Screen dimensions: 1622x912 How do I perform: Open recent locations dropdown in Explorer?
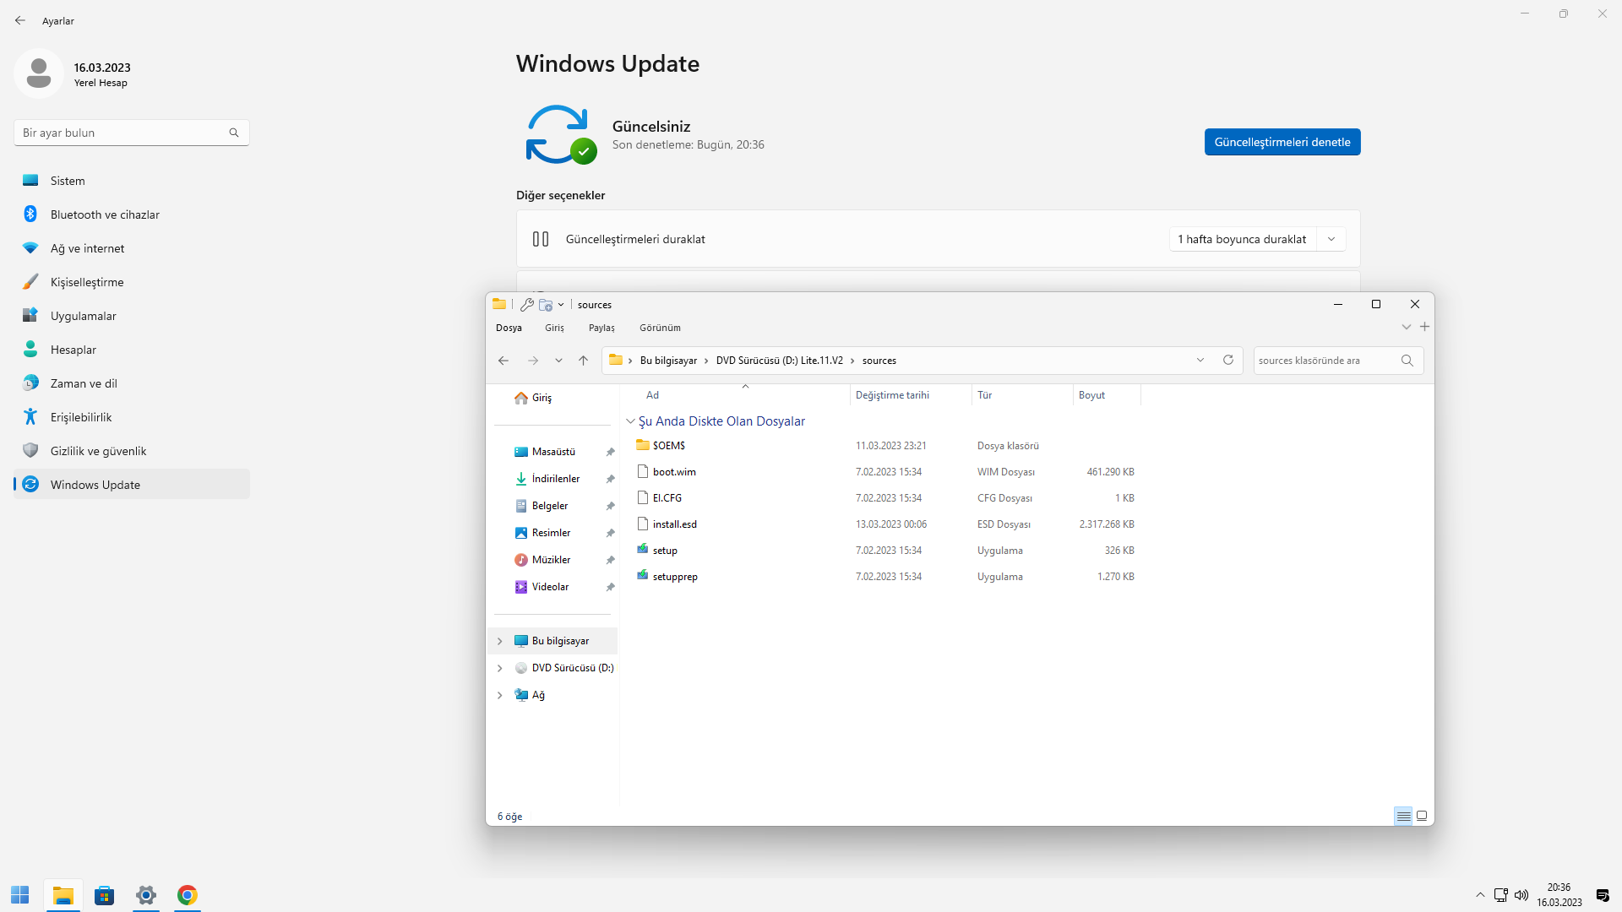[x=558, y=361]
